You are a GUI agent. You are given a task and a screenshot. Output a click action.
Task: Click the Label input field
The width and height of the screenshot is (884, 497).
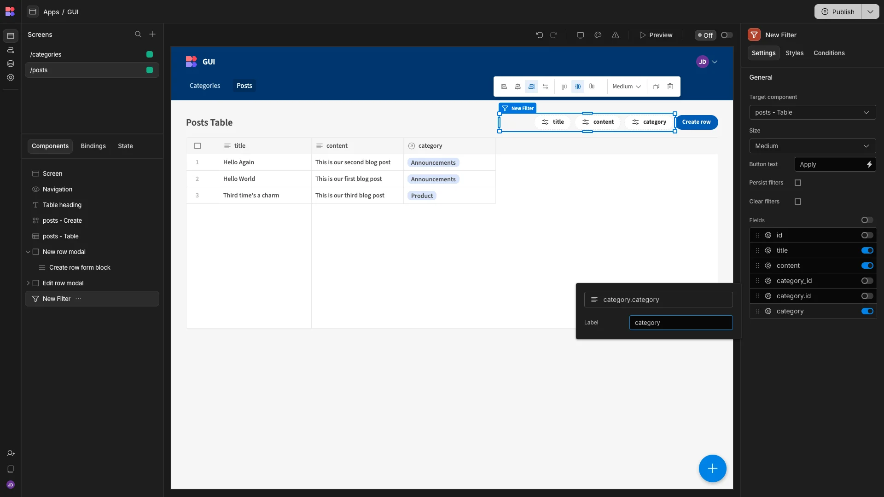[x=680, y=323]
